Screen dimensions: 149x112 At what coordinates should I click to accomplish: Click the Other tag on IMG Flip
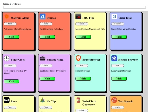pos(82,24)
